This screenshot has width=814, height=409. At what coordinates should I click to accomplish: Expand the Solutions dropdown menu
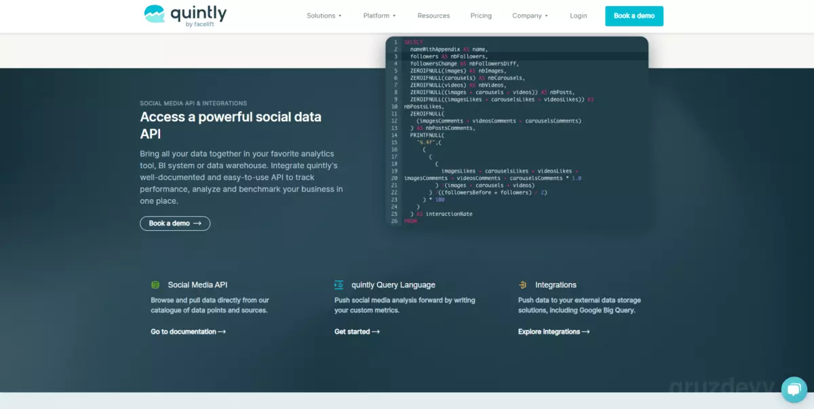click(324, 16)
